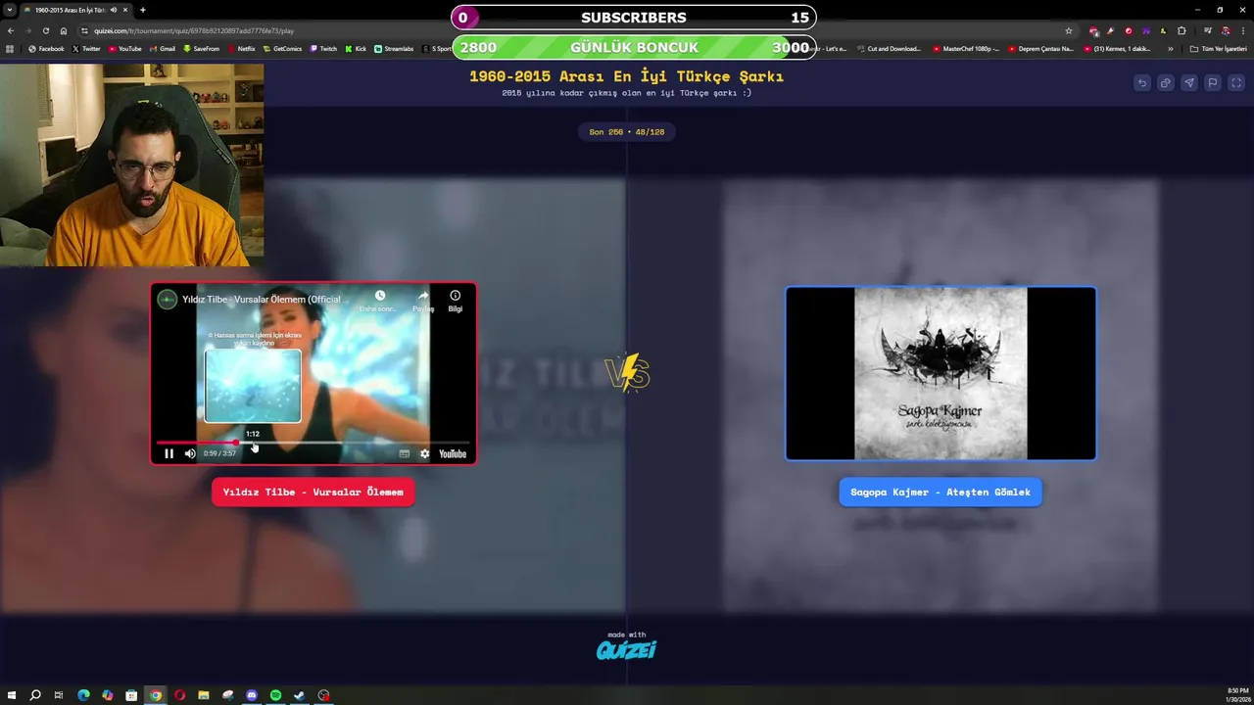Viewport: 1254px width, 705px height.
Task: Open the Facebook bookmark
Action: 46,48
